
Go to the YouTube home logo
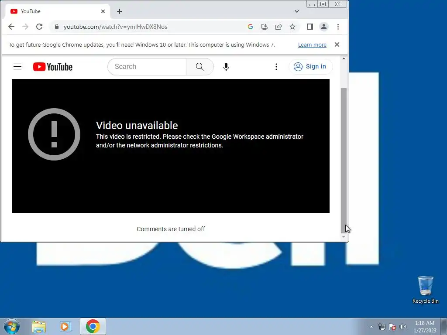tap(53, 67)
